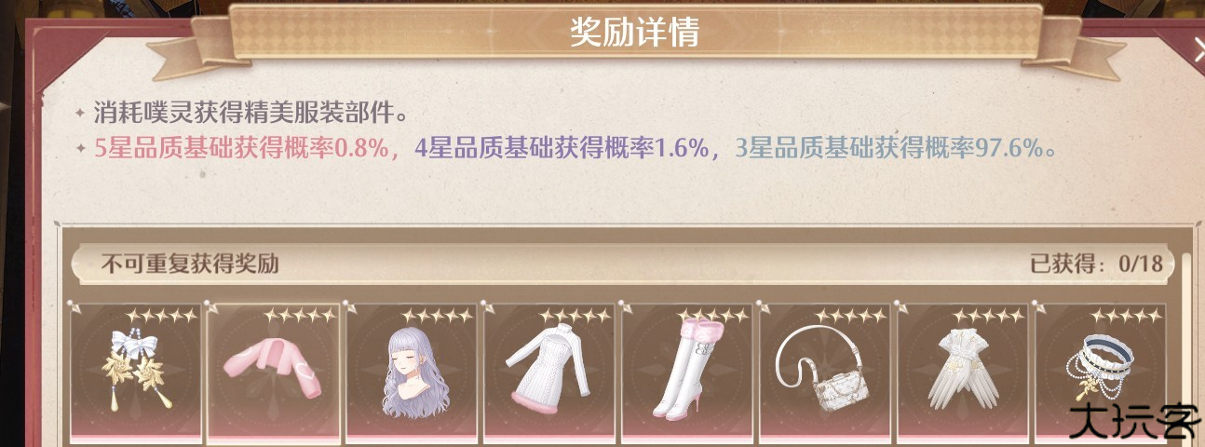This screenshot has height=447, width=1205.
Task: Click the 5星品质基础获得概率0.8% text
Action: (x=241, y=149)
